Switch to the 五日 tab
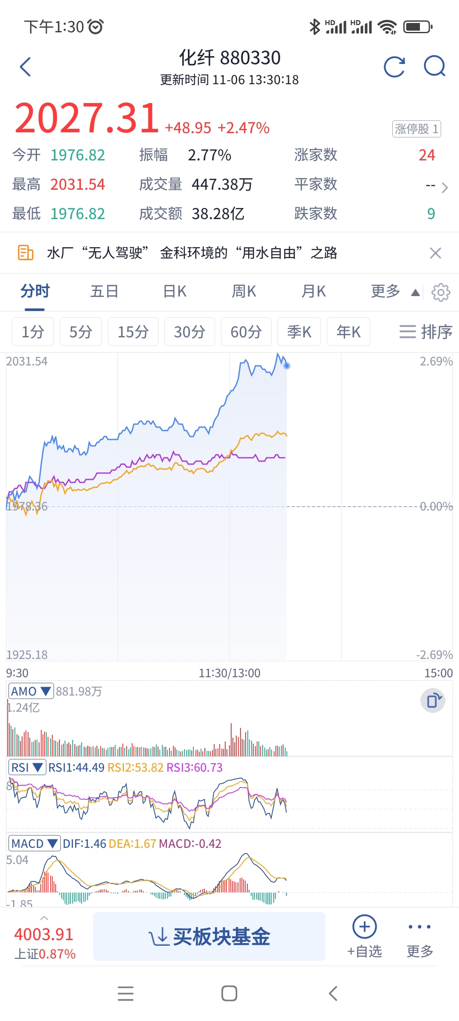Screen dimensions: 459x1021 tap(104, 292)
